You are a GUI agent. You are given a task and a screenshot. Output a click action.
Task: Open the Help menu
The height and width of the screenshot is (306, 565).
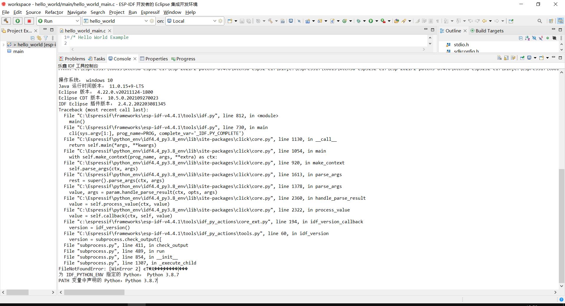point(190,12)
